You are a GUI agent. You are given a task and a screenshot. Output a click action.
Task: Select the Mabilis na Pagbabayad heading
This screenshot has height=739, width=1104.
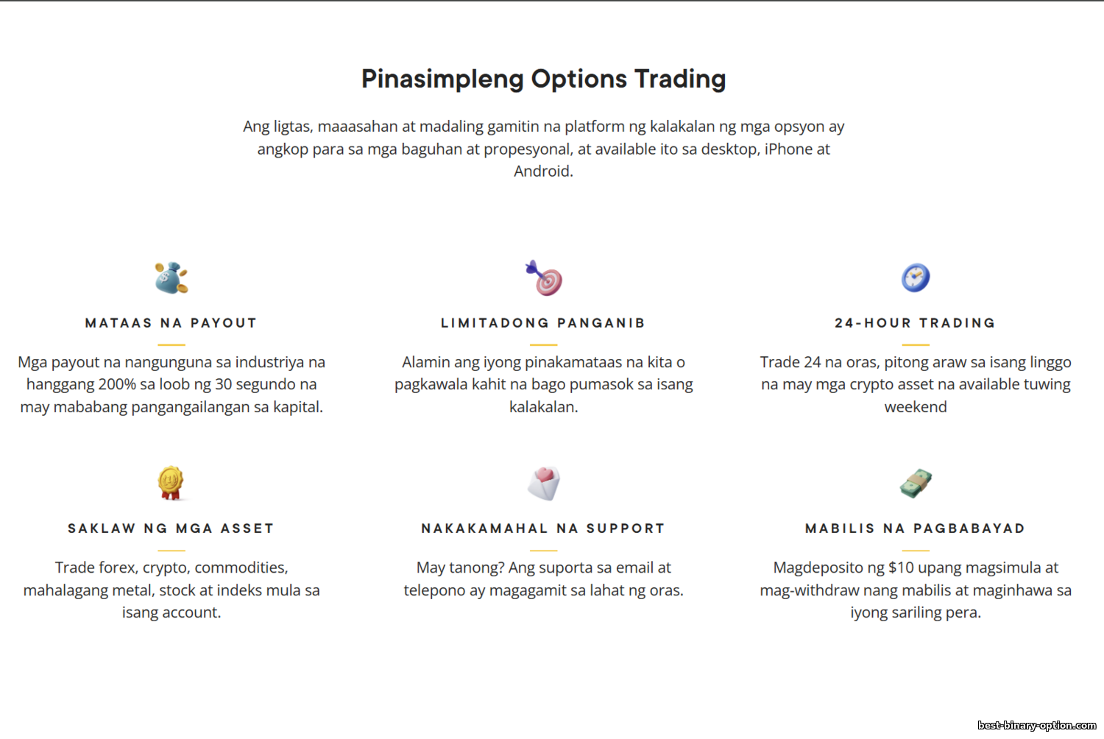[x=916, y=528]
